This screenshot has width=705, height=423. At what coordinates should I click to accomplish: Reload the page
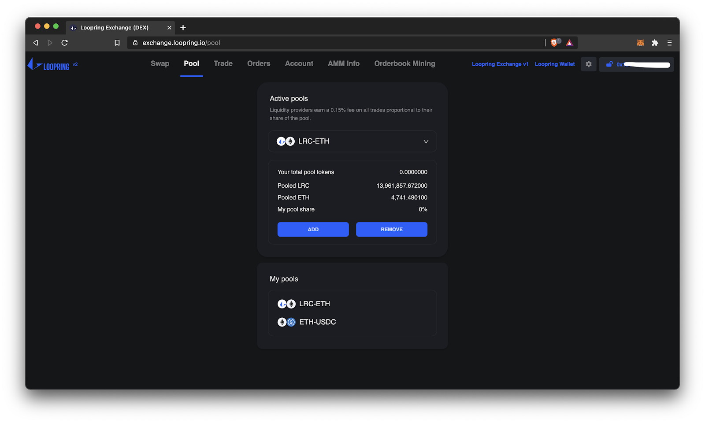65,43
